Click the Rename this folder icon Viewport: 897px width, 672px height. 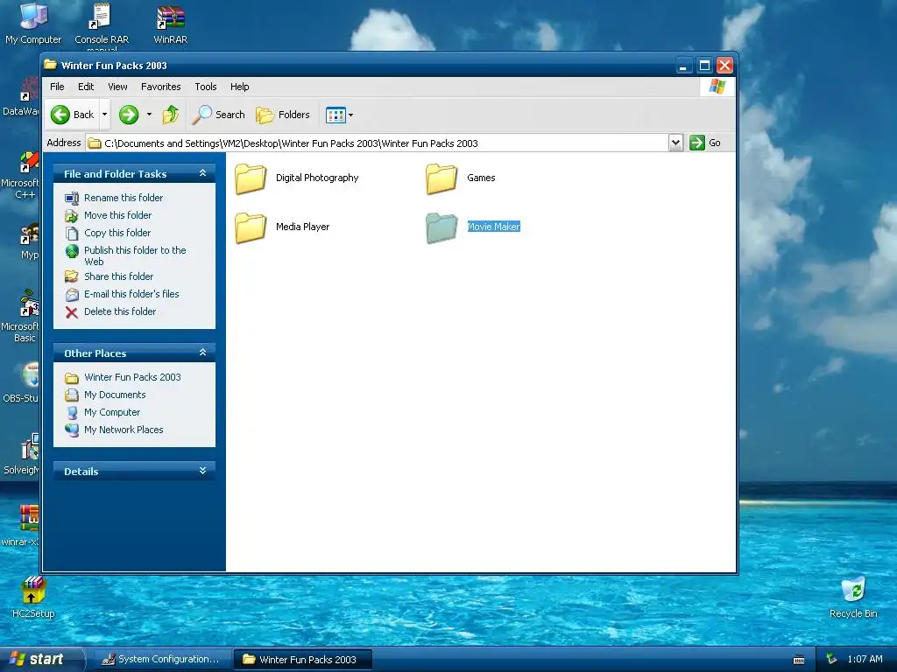pos(72,199)
